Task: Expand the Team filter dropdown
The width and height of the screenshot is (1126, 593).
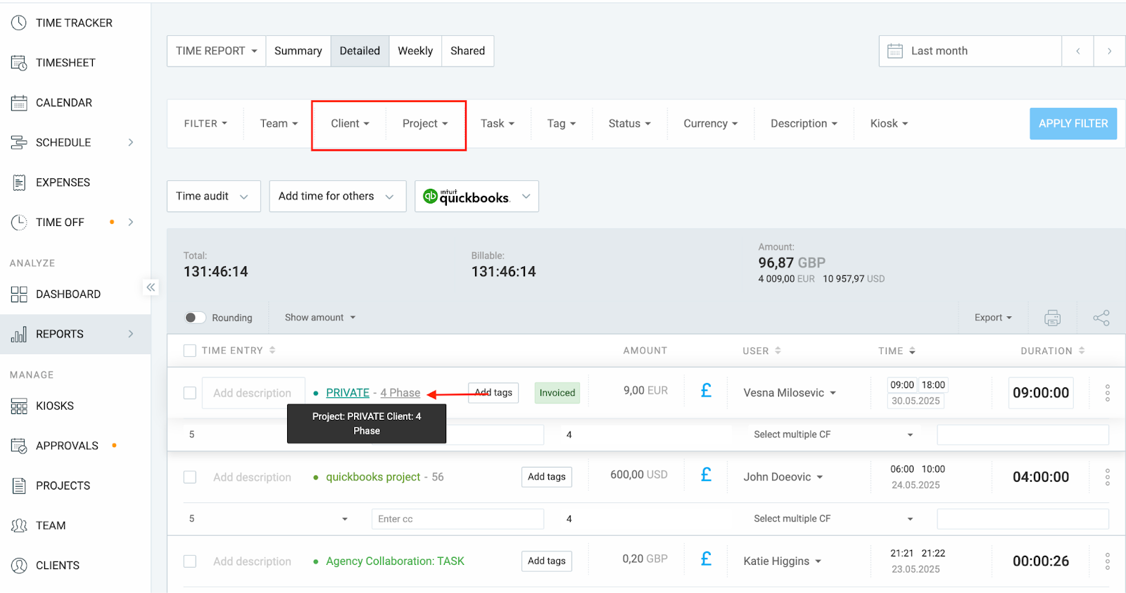Action: (279, 123)
